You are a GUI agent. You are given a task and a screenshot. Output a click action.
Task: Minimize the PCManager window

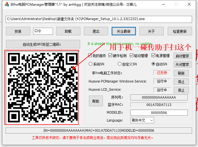point(163,4)
